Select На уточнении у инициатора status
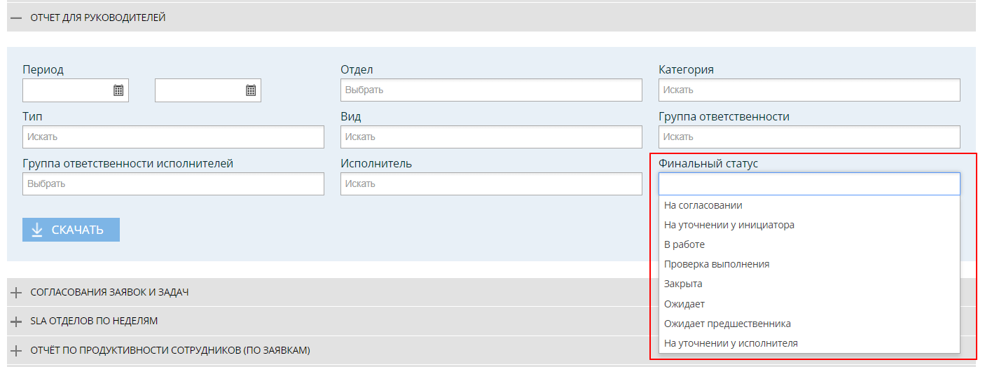This screenshot has height=367, width=985. (729, 225)
